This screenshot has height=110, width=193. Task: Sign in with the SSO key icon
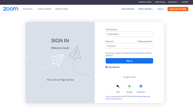118,86
